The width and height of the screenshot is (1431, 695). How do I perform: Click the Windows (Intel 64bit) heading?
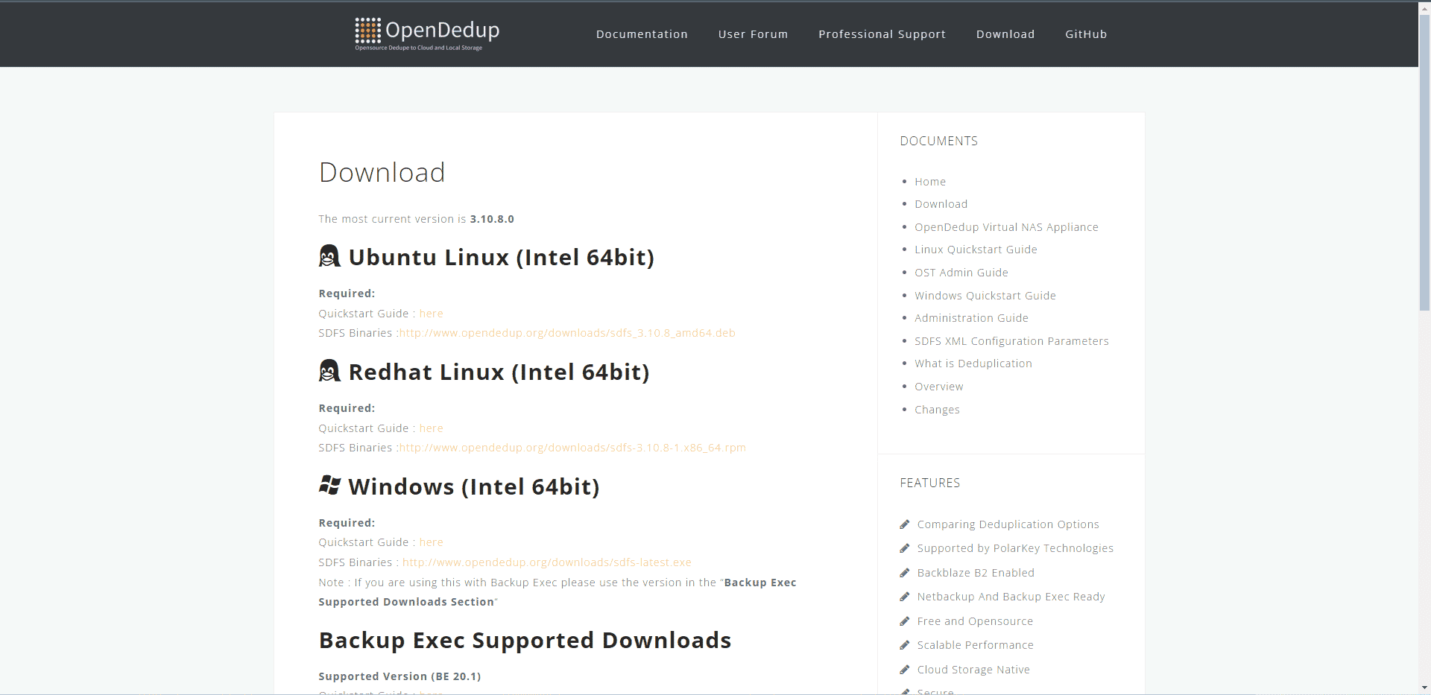pos(474,486)
